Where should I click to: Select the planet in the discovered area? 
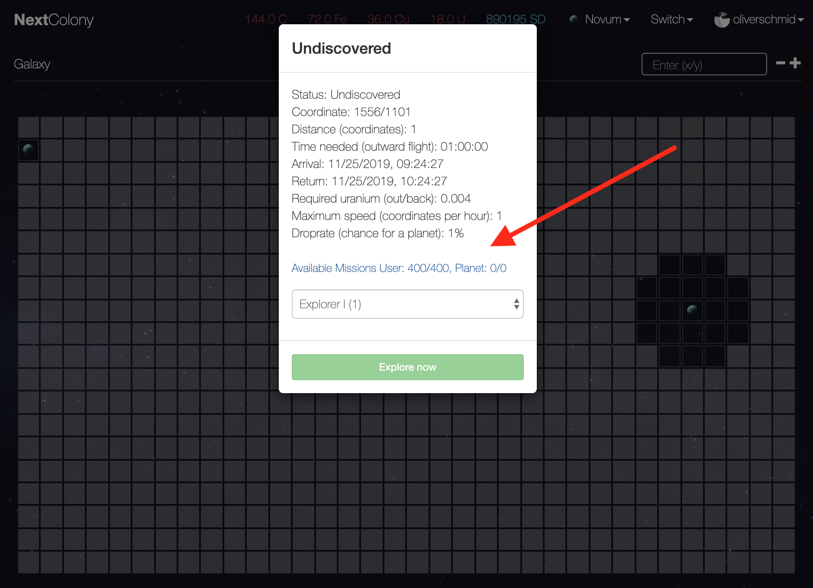(692, 310)
